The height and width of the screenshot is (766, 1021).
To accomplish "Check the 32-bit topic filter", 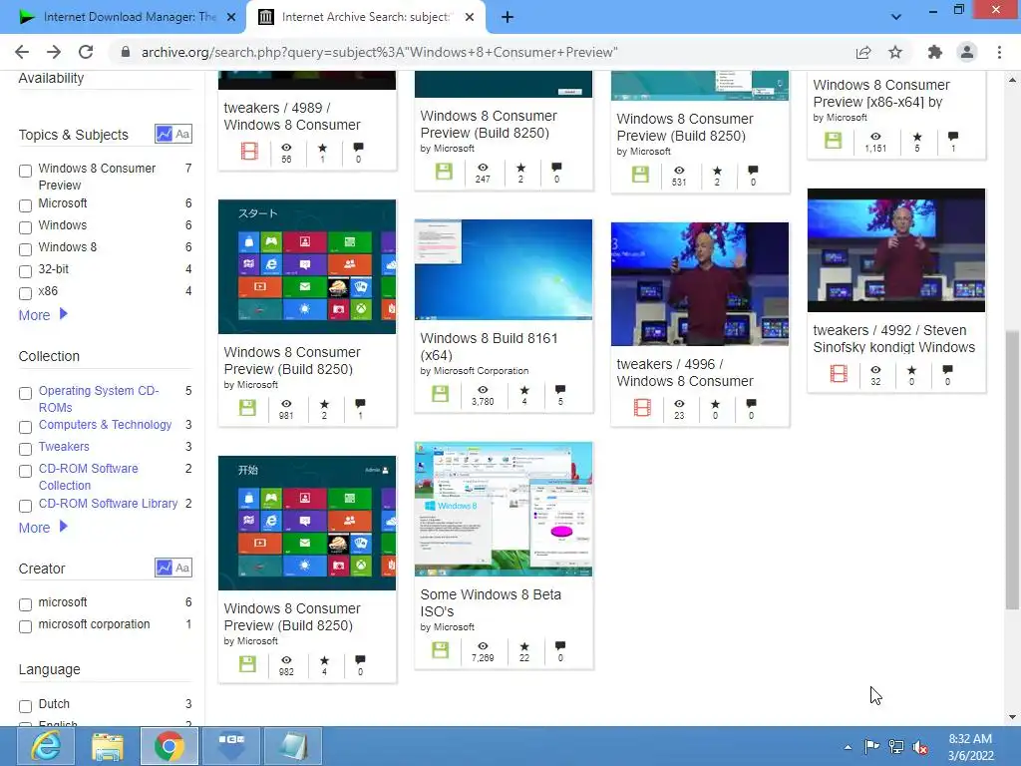I will coord(25,271).
